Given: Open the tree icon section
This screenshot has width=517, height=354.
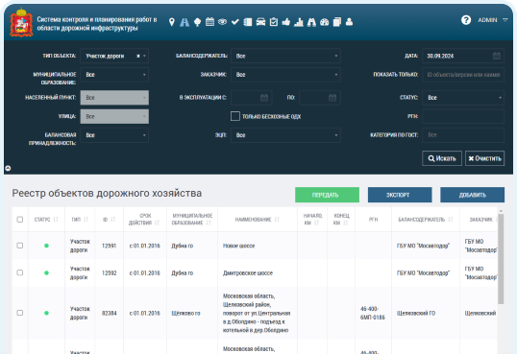Looking at the screenshot, I should (197, 22).
